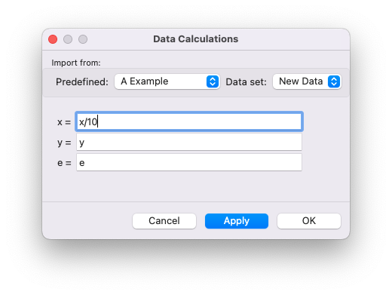
Task: Open the Predefined 'A Example' dropdown
Action: click(x=167, y=81)
